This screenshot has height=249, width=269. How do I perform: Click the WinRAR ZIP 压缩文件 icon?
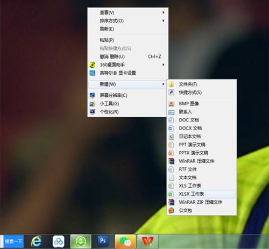coord(172,202)
